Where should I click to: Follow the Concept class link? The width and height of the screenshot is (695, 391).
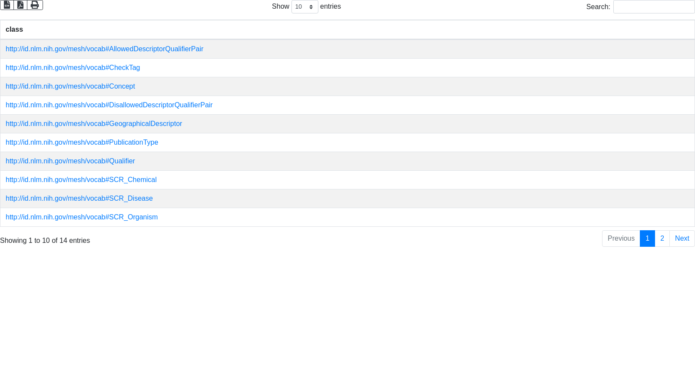pyautogui.click(x=70, y=86)
